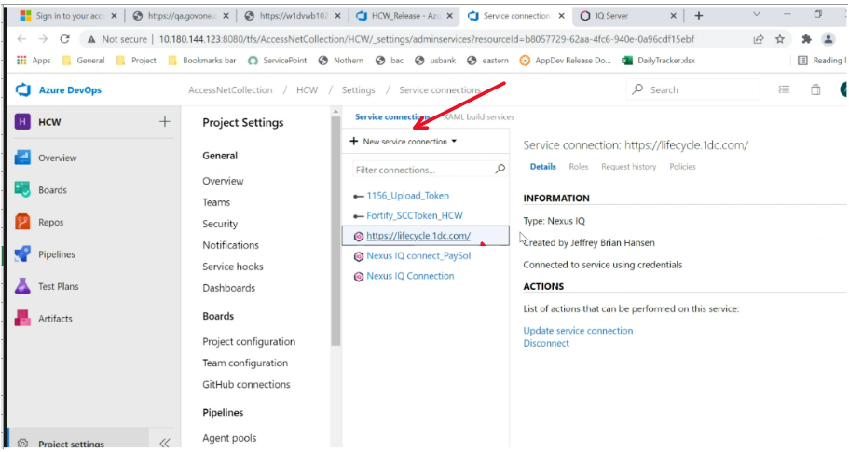This screenshot has height=452, width=849.
Task: Click the plus icon beside HCW
Action: point(165,122)
